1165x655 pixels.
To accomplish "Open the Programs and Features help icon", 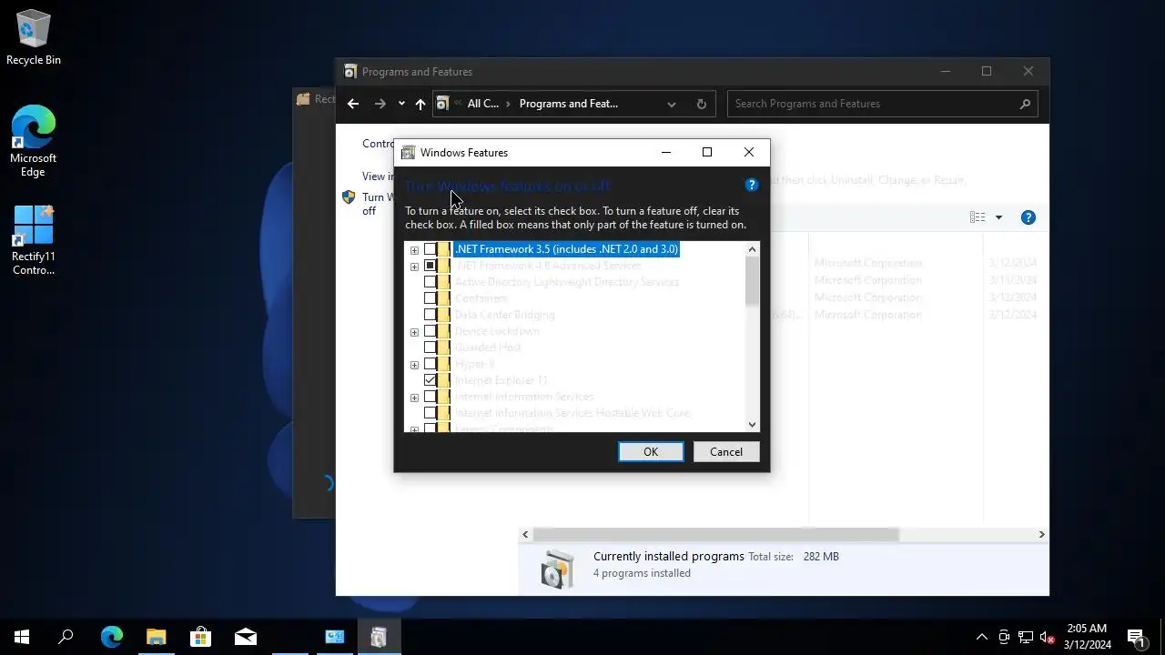I will (1028, 217).
